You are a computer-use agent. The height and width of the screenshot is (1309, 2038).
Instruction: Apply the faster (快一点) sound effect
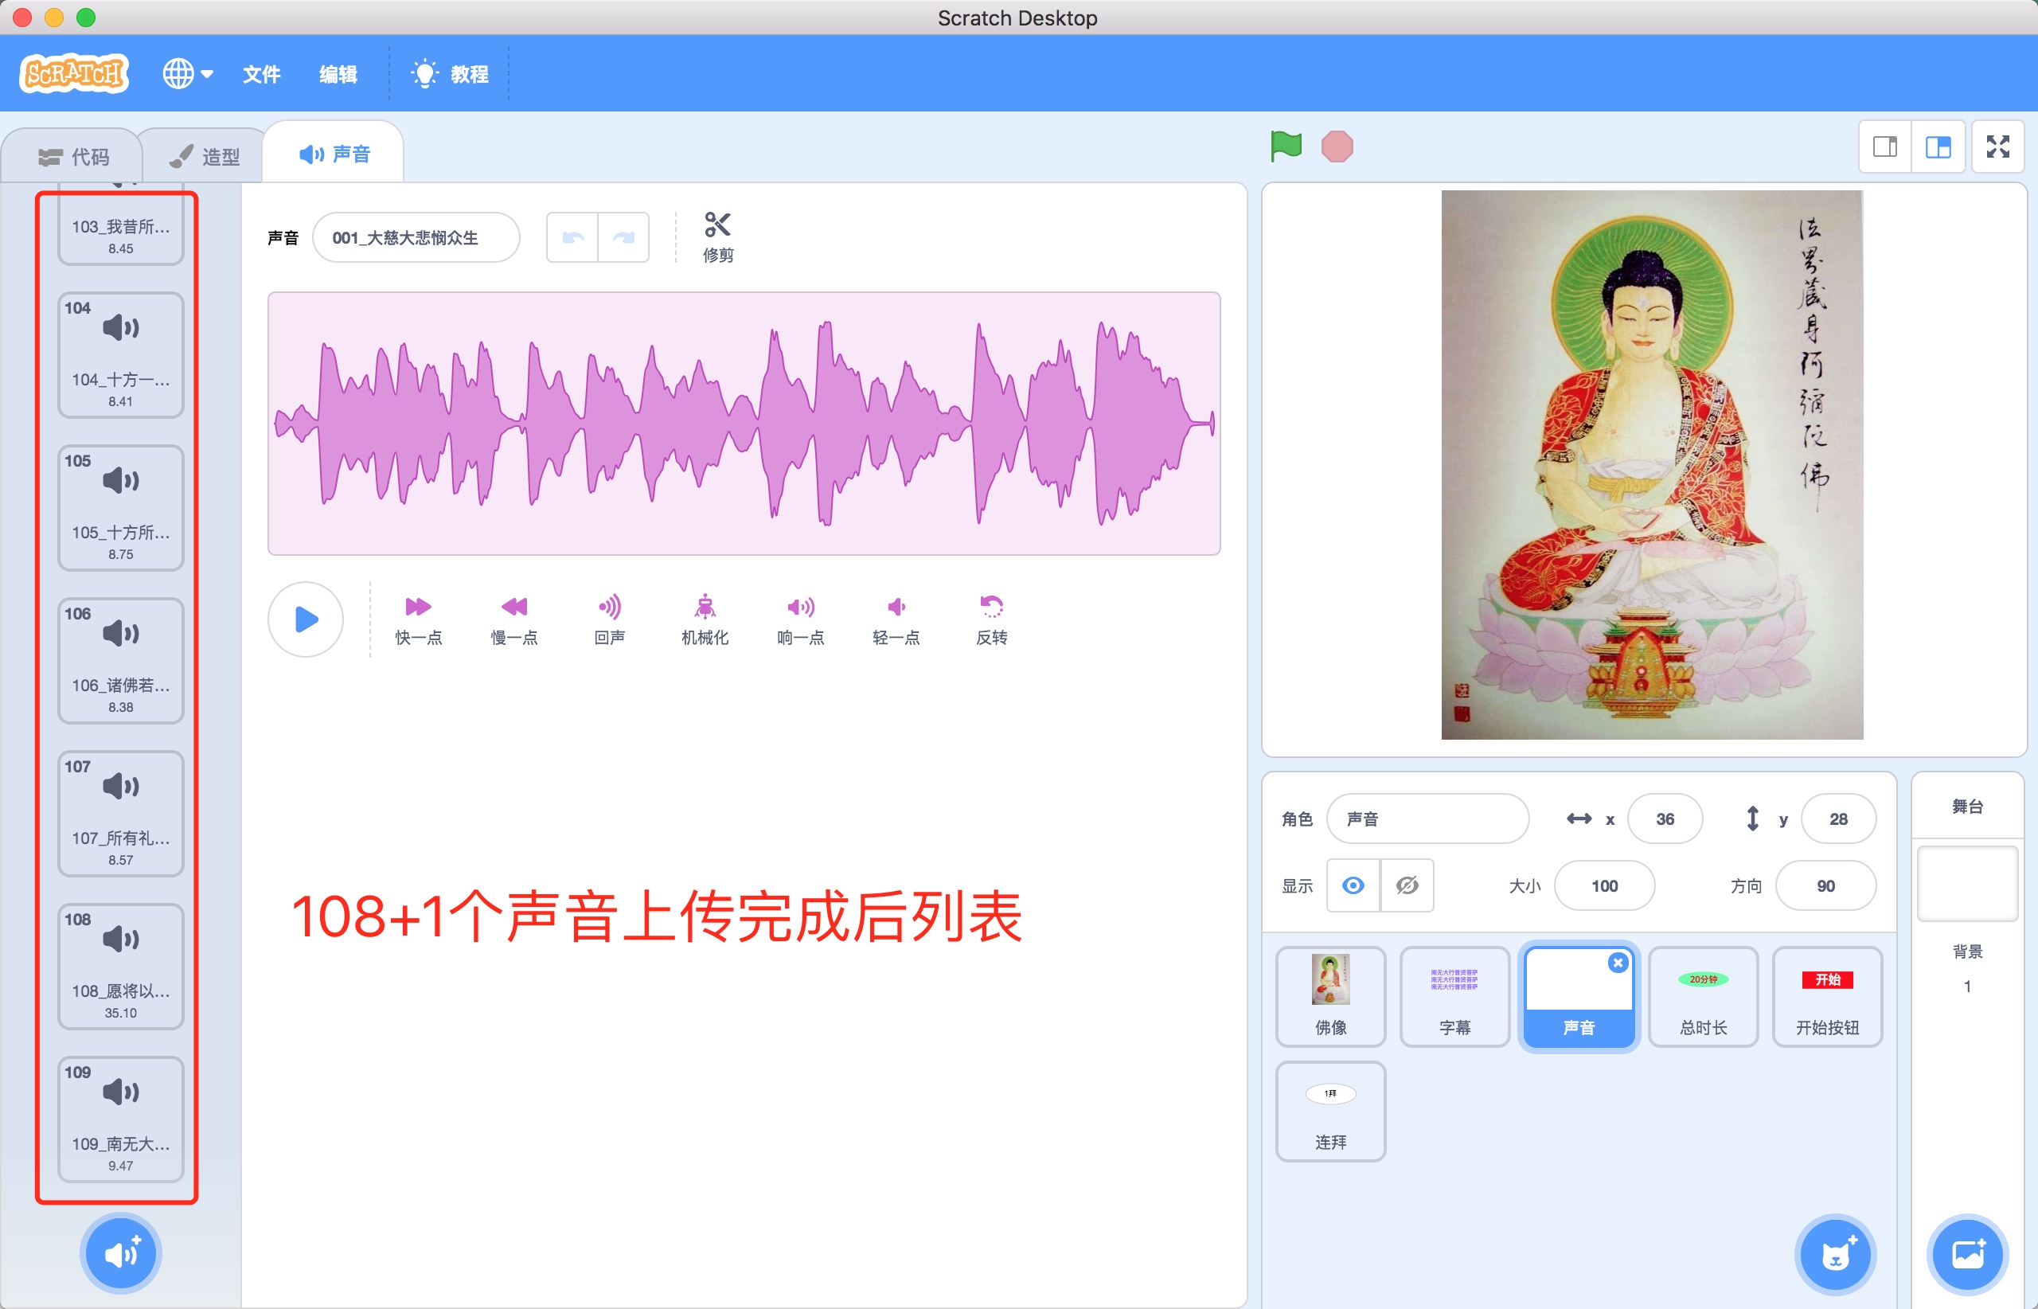418,620
